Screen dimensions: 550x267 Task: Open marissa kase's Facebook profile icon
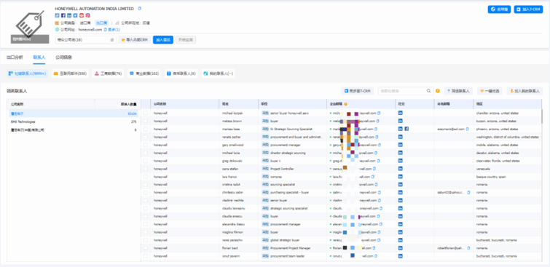(406, 129)
